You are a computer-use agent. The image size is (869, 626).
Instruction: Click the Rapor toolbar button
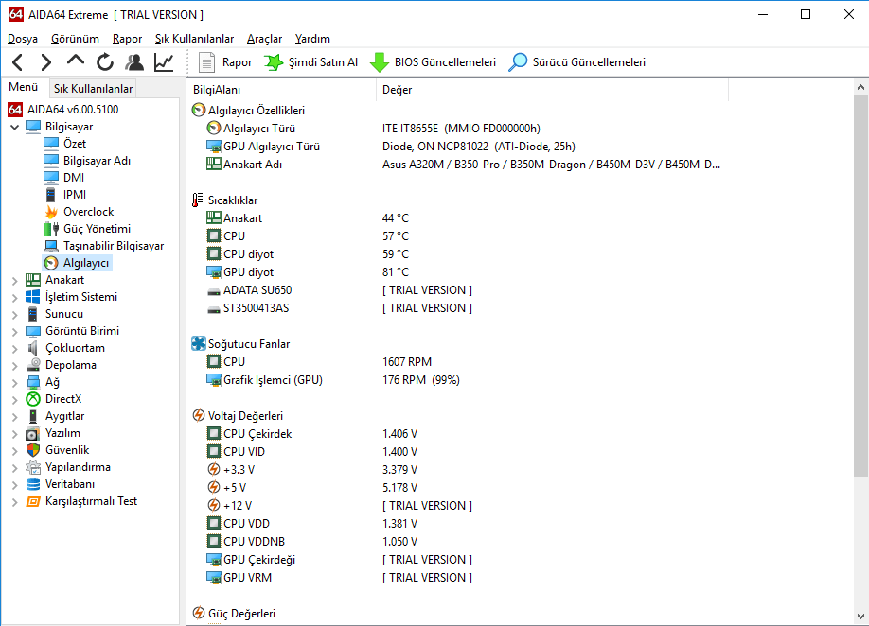click(x=225, y=62)
